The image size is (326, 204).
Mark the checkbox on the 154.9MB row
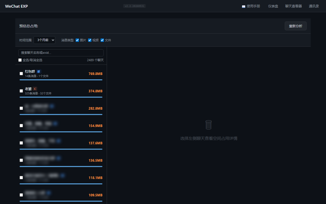21,126
